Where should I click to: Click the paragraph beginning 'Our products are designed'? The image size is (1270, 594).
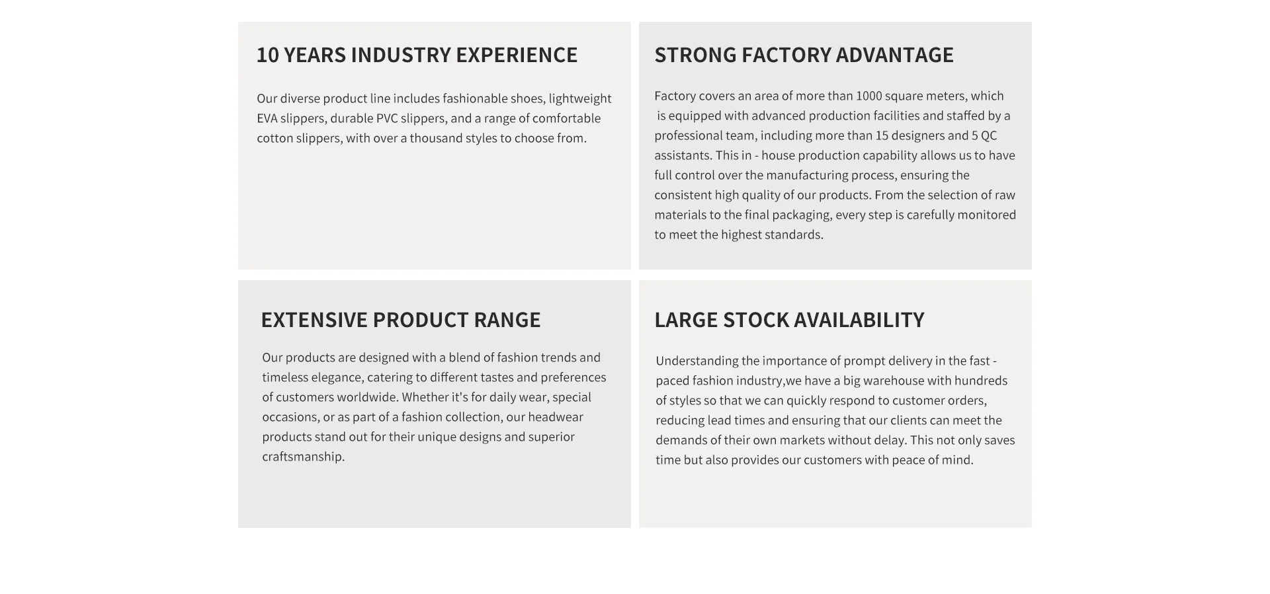click(434, 407)
